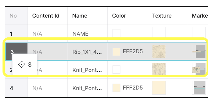Click the white color swatch in row 2
208x104 pixels.
pos(116,69)
